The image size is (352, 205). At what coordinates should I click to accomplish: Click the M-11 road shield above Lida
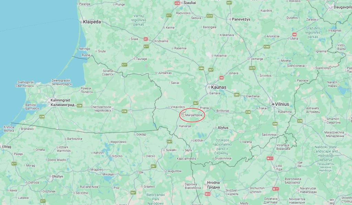pyautogui.click(x=270, y=158)
